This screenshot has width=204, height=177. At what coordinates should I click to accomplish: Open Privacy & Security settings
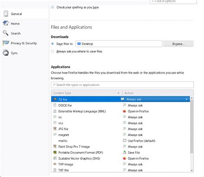(25, 43)
